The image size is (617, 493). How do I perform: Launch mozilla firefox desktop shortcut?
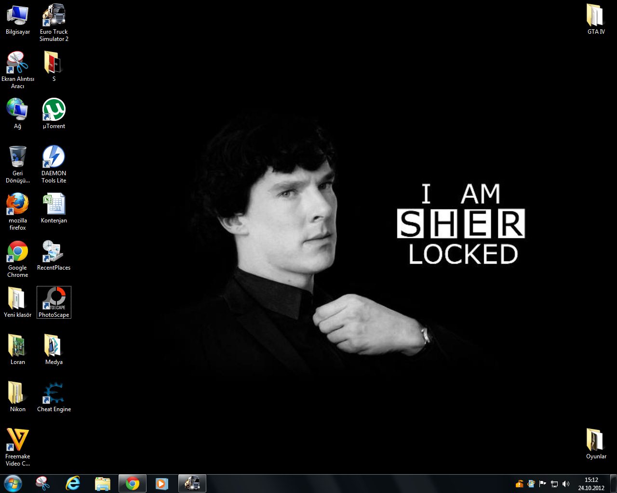(18, 211)
